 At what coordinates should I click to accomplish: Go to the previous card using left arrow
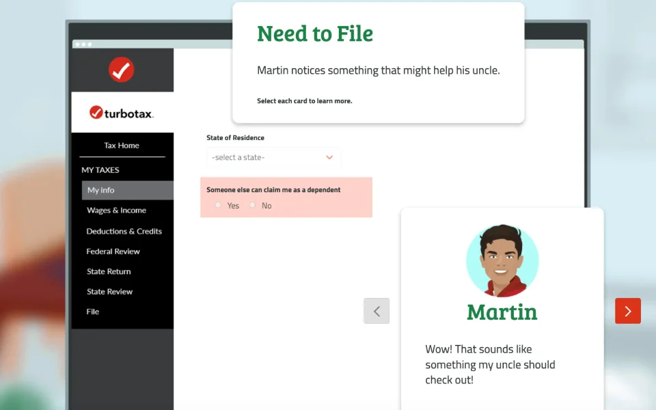377,311
